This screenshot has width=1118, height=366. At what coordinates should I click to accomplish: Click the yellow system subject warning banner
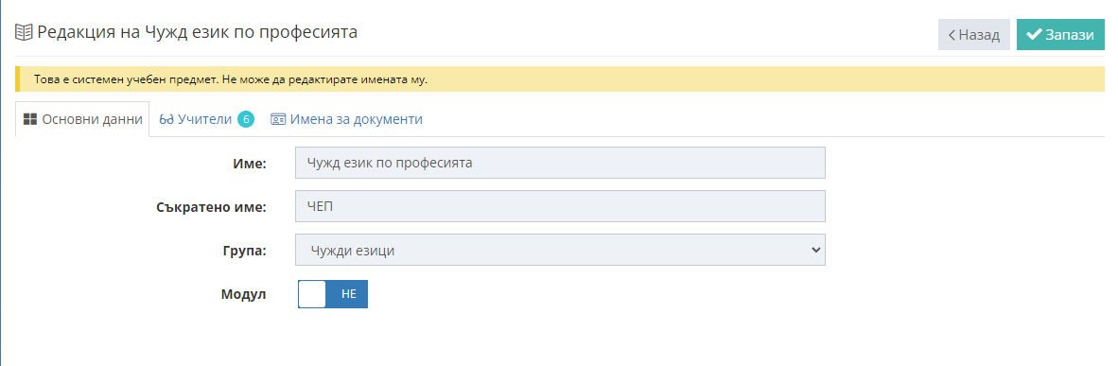(560, 79)
